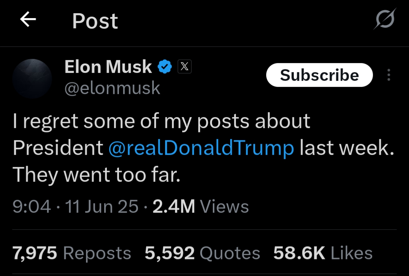409x276 pixels.
Task: Tap the 11 Jun 25 post date
Action: click(102, 206)
